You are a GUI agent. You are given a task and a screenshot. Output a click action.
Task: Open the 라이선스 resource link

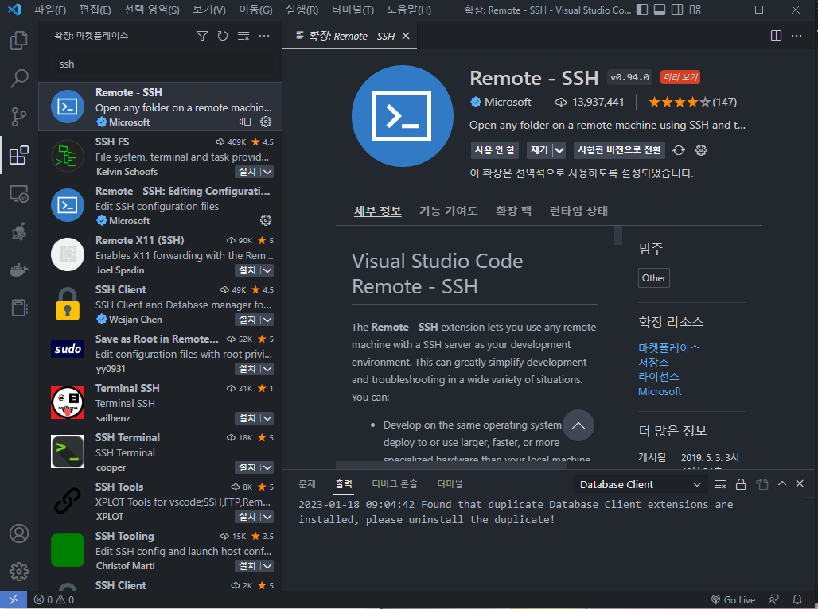658,377
